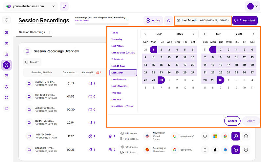Open website link in new tab icon
261x162 pixels.
65,6
